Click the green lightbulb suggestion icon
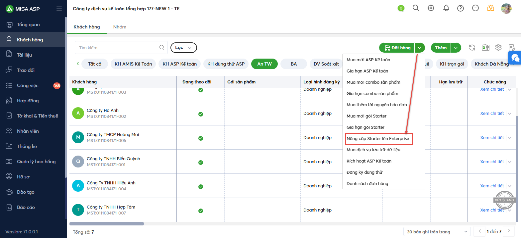521x238 pixels. click(x=401, y=8)
